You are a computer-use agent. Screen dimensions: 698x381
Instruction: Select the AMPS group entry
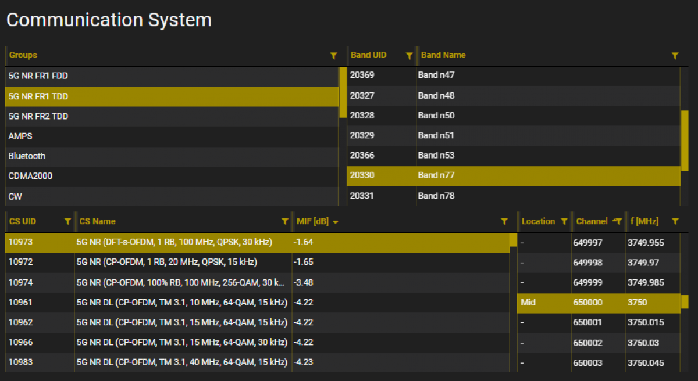87,136
